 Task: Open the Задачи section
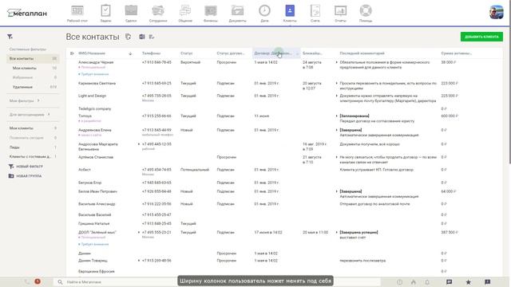pyautogui.click(x=105, y=14)
